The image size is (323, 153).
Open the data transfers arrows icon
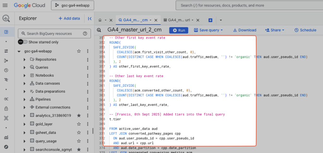point(6,51)
